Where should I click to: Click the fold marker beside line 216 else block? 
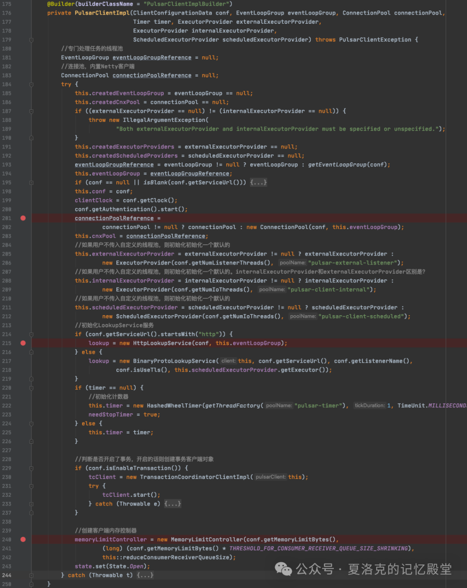(31, 352)
